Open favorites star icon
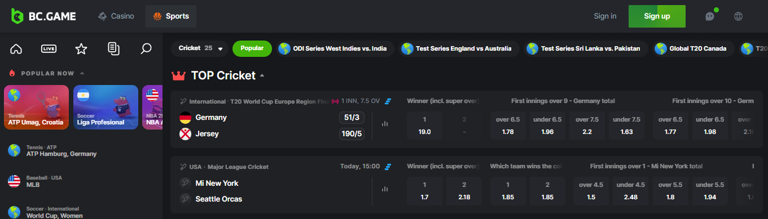The image size is (768, 219). click(81, 49)
